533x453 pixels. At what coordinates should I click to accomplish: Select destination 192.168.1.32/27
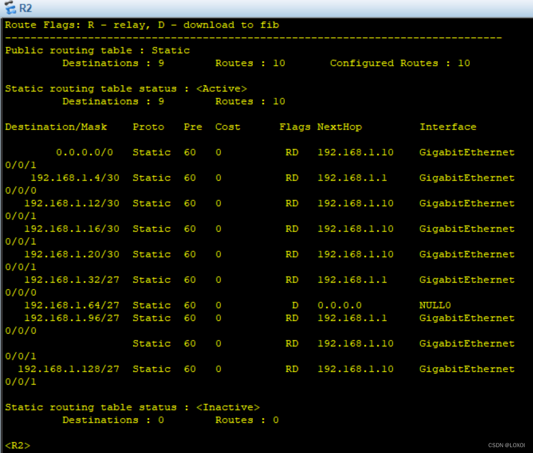click(x=72, y=279)
